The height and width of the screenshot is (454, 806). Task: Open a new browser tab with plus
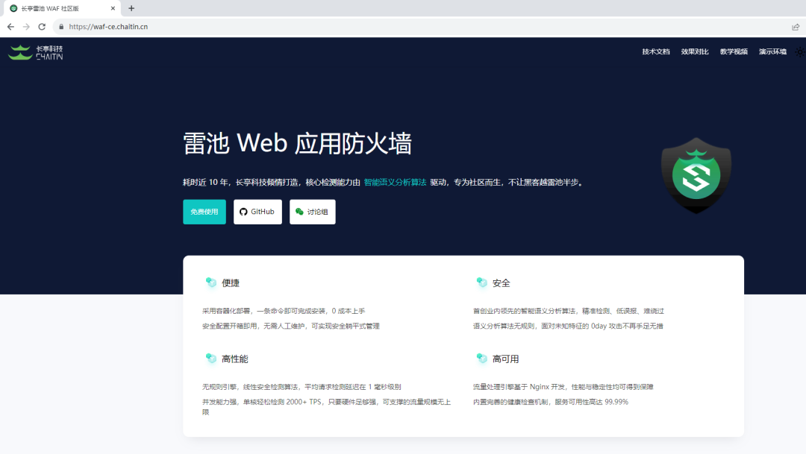131,8
